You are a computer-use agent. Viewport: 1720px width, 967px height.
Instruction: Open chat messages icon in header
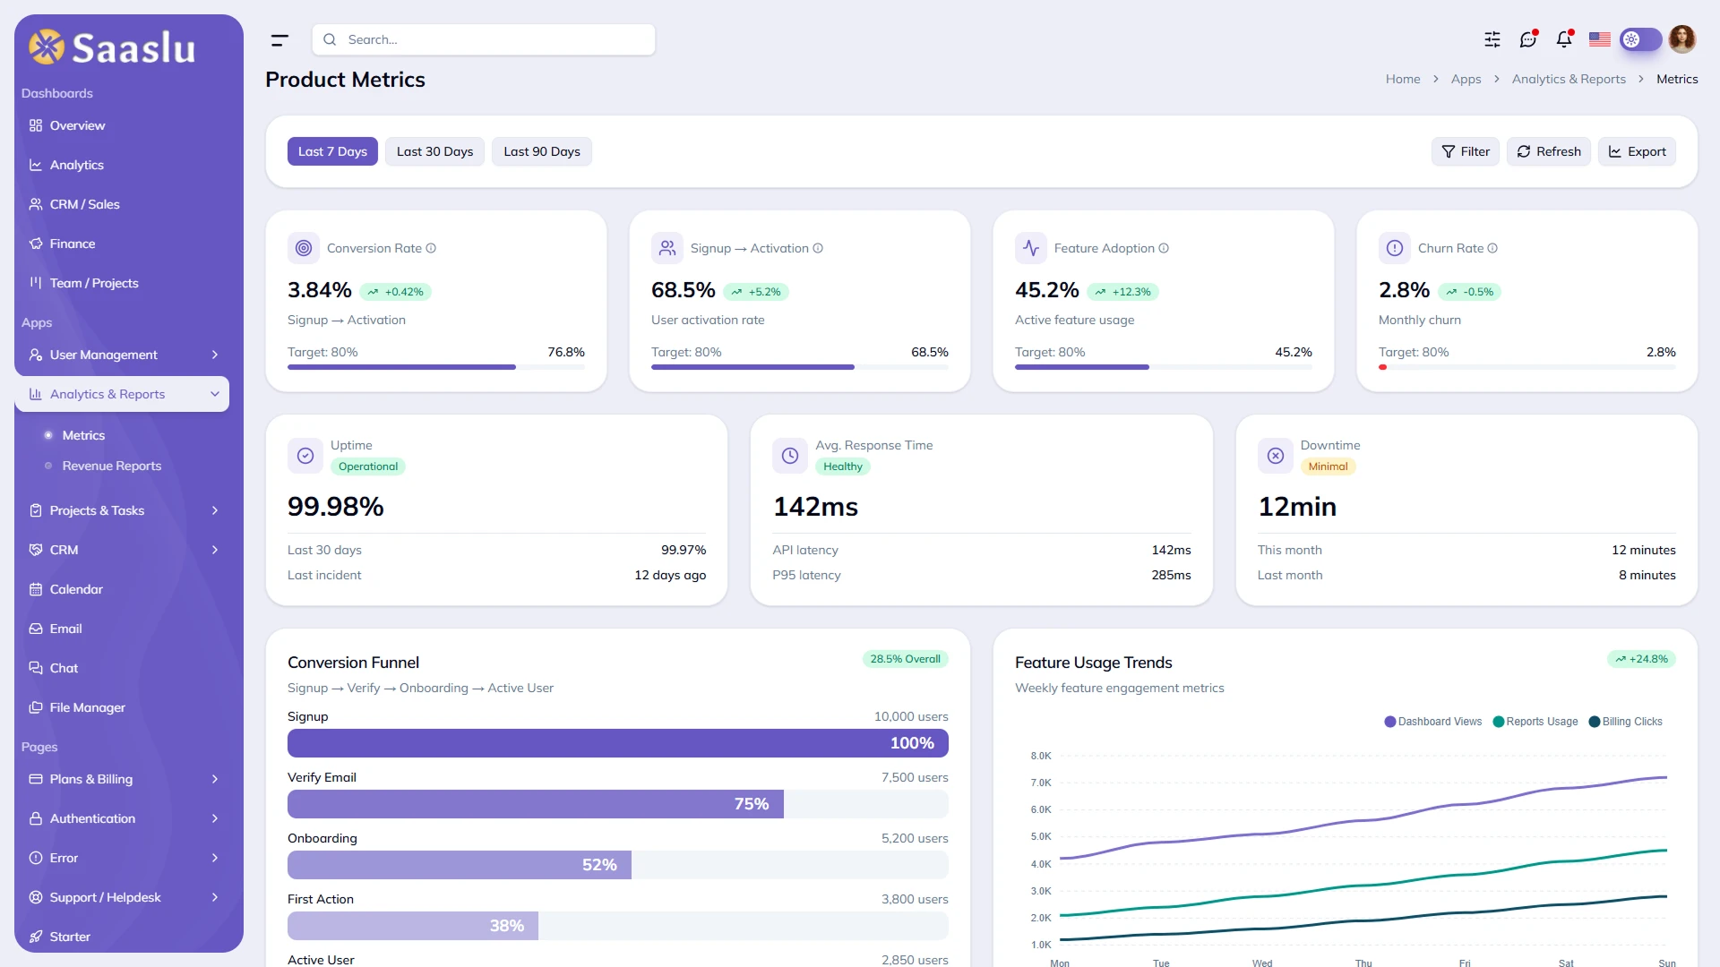(x=1528, y=39)
